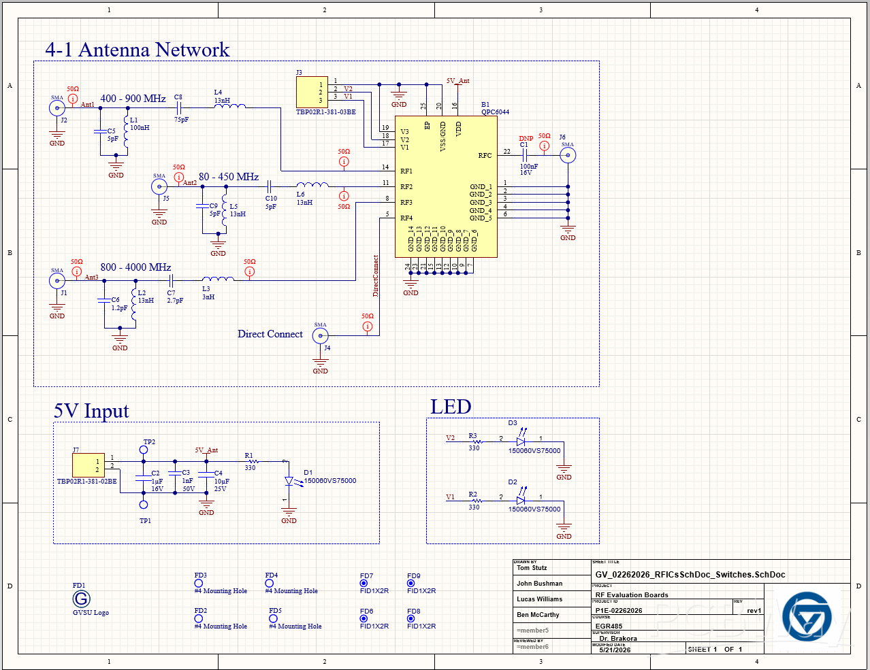Select inductor L3 3nH

[x=218, y=278]
